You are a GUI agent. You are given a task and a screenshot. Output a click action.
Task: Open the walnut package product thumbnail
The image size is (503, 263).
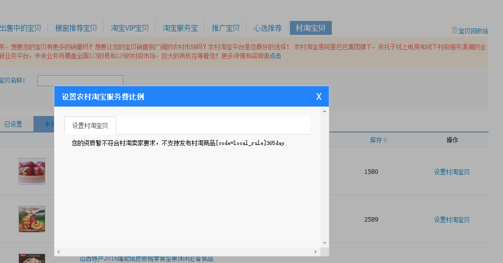click(x=32, y=219)
